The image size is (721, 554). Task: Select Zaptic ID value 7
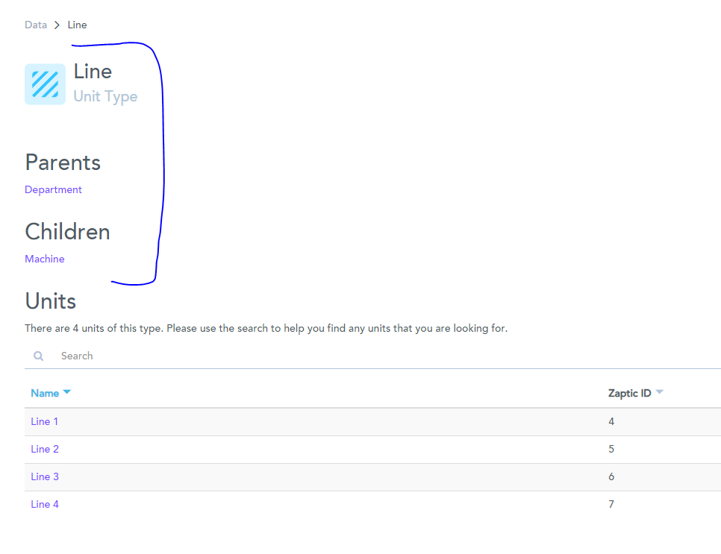[x=611, y=504]
